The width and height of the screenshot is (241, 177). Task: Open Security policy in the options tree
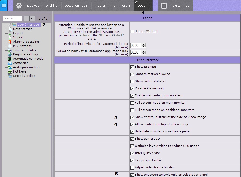[24, 76]
